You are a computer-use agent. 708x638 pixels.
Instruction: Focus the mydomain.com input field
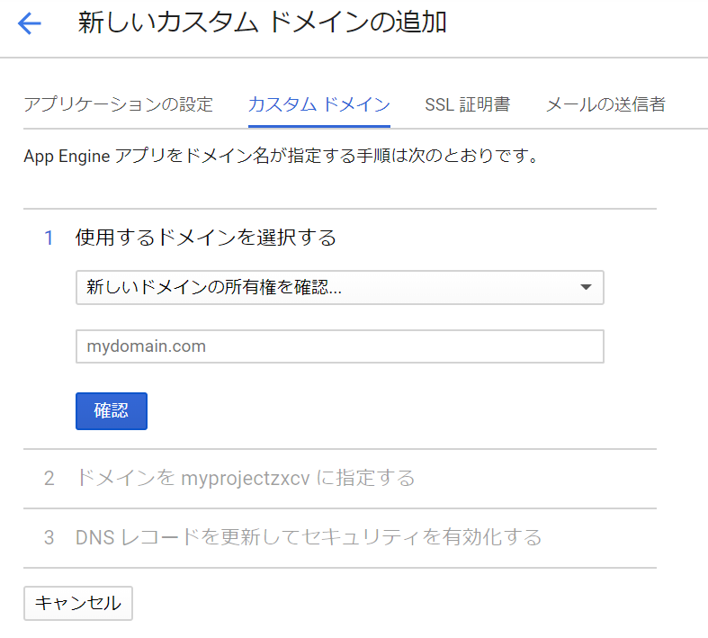tap(339, 346)
